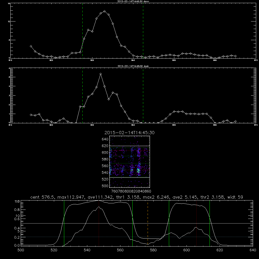Click the left green dashed line in dawn plot
259x259 pixels.
[82, 31]
